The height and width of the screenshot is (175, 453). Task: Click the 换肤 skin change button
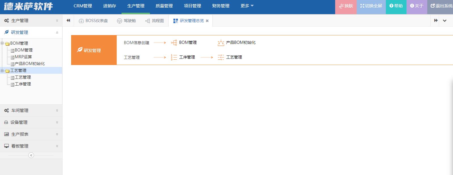pos(346,6)
